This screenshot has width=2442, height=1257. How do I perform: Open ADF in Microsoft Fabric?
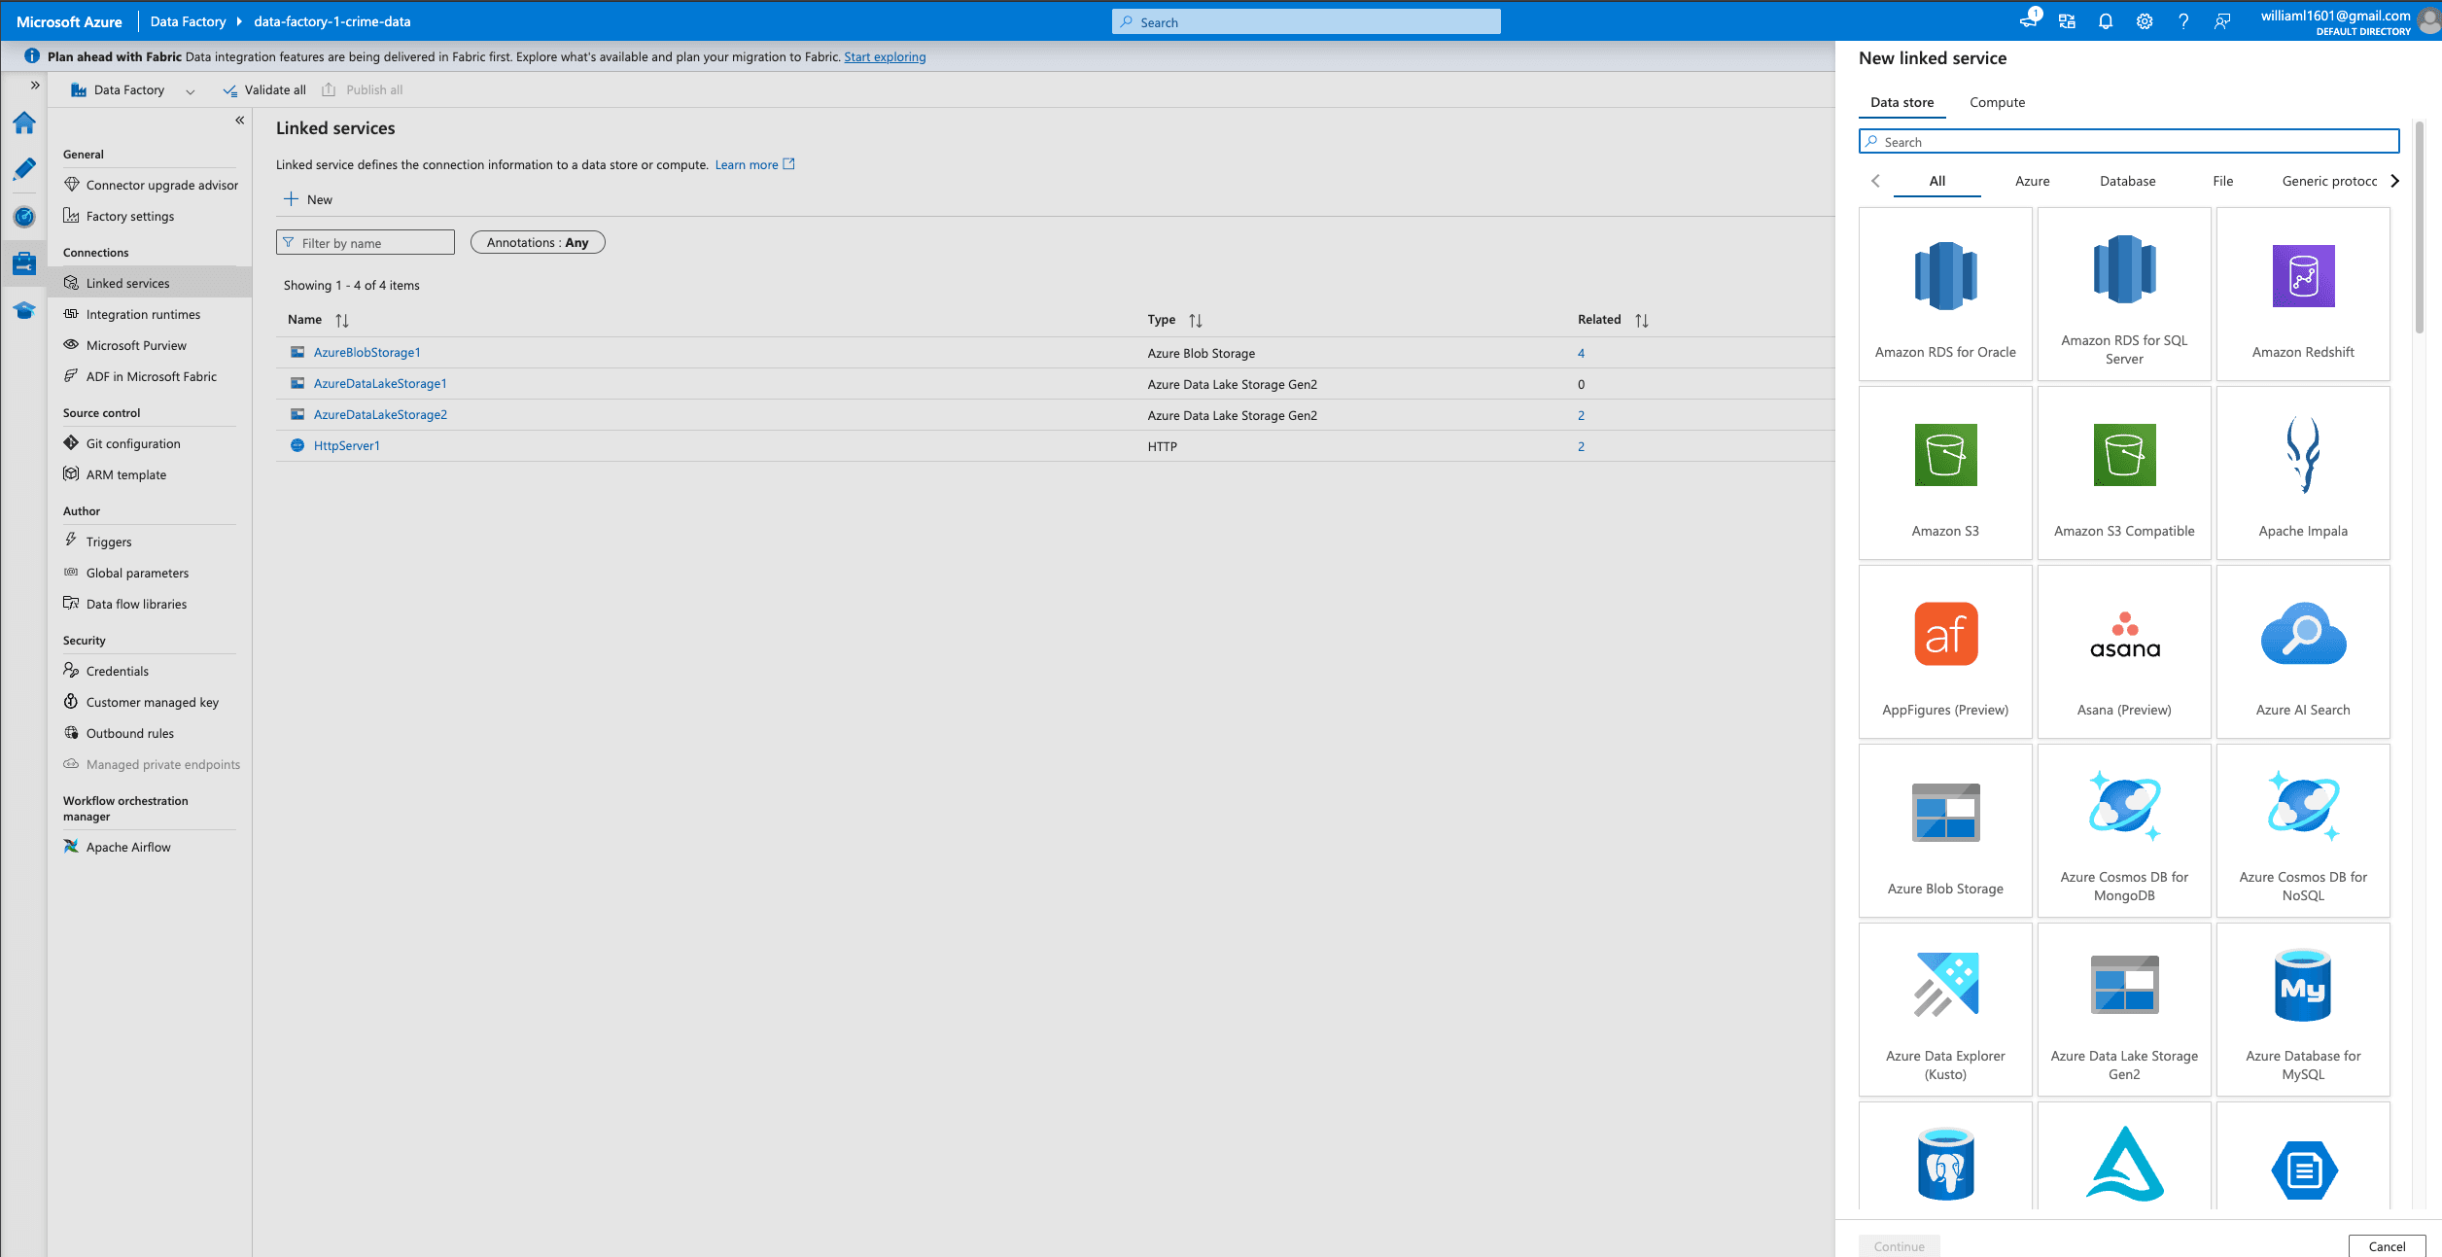coord(140,376)
